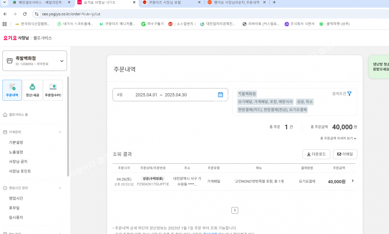
Task: Open the calendar date picker icon
Action: coord(220,95)
